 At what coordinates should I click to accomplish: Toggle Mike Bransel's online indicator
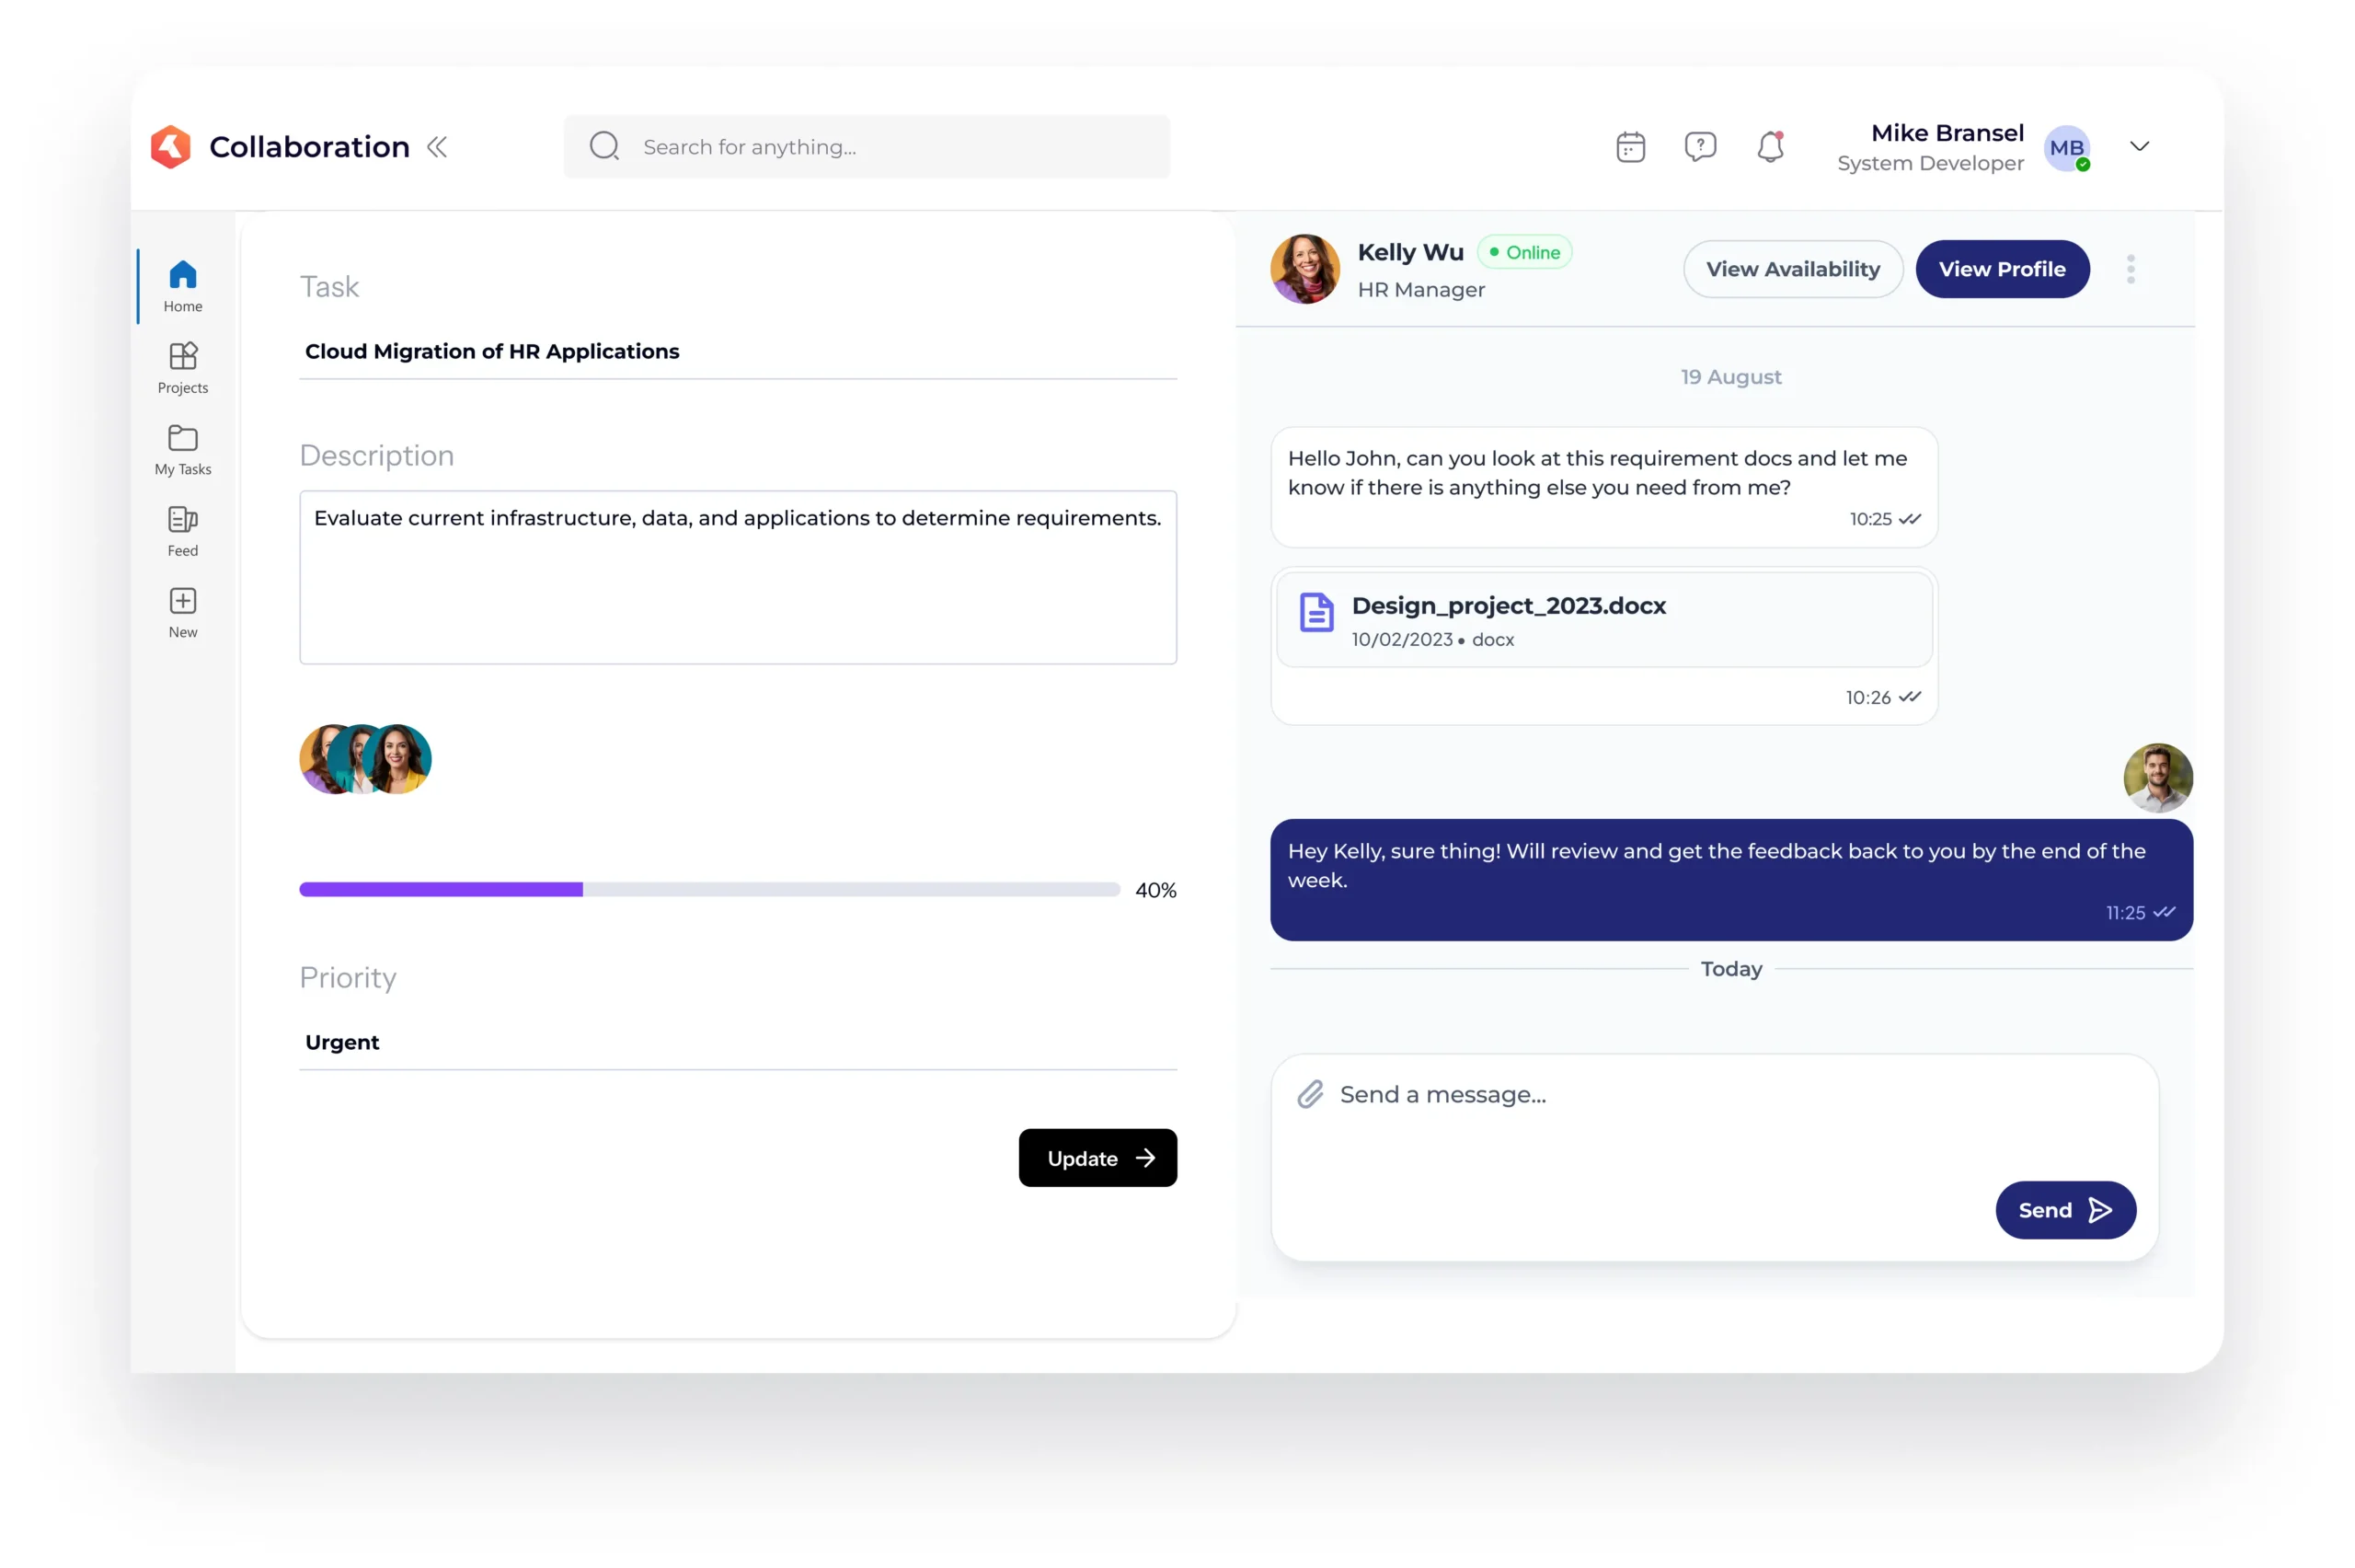[2084, 165]
